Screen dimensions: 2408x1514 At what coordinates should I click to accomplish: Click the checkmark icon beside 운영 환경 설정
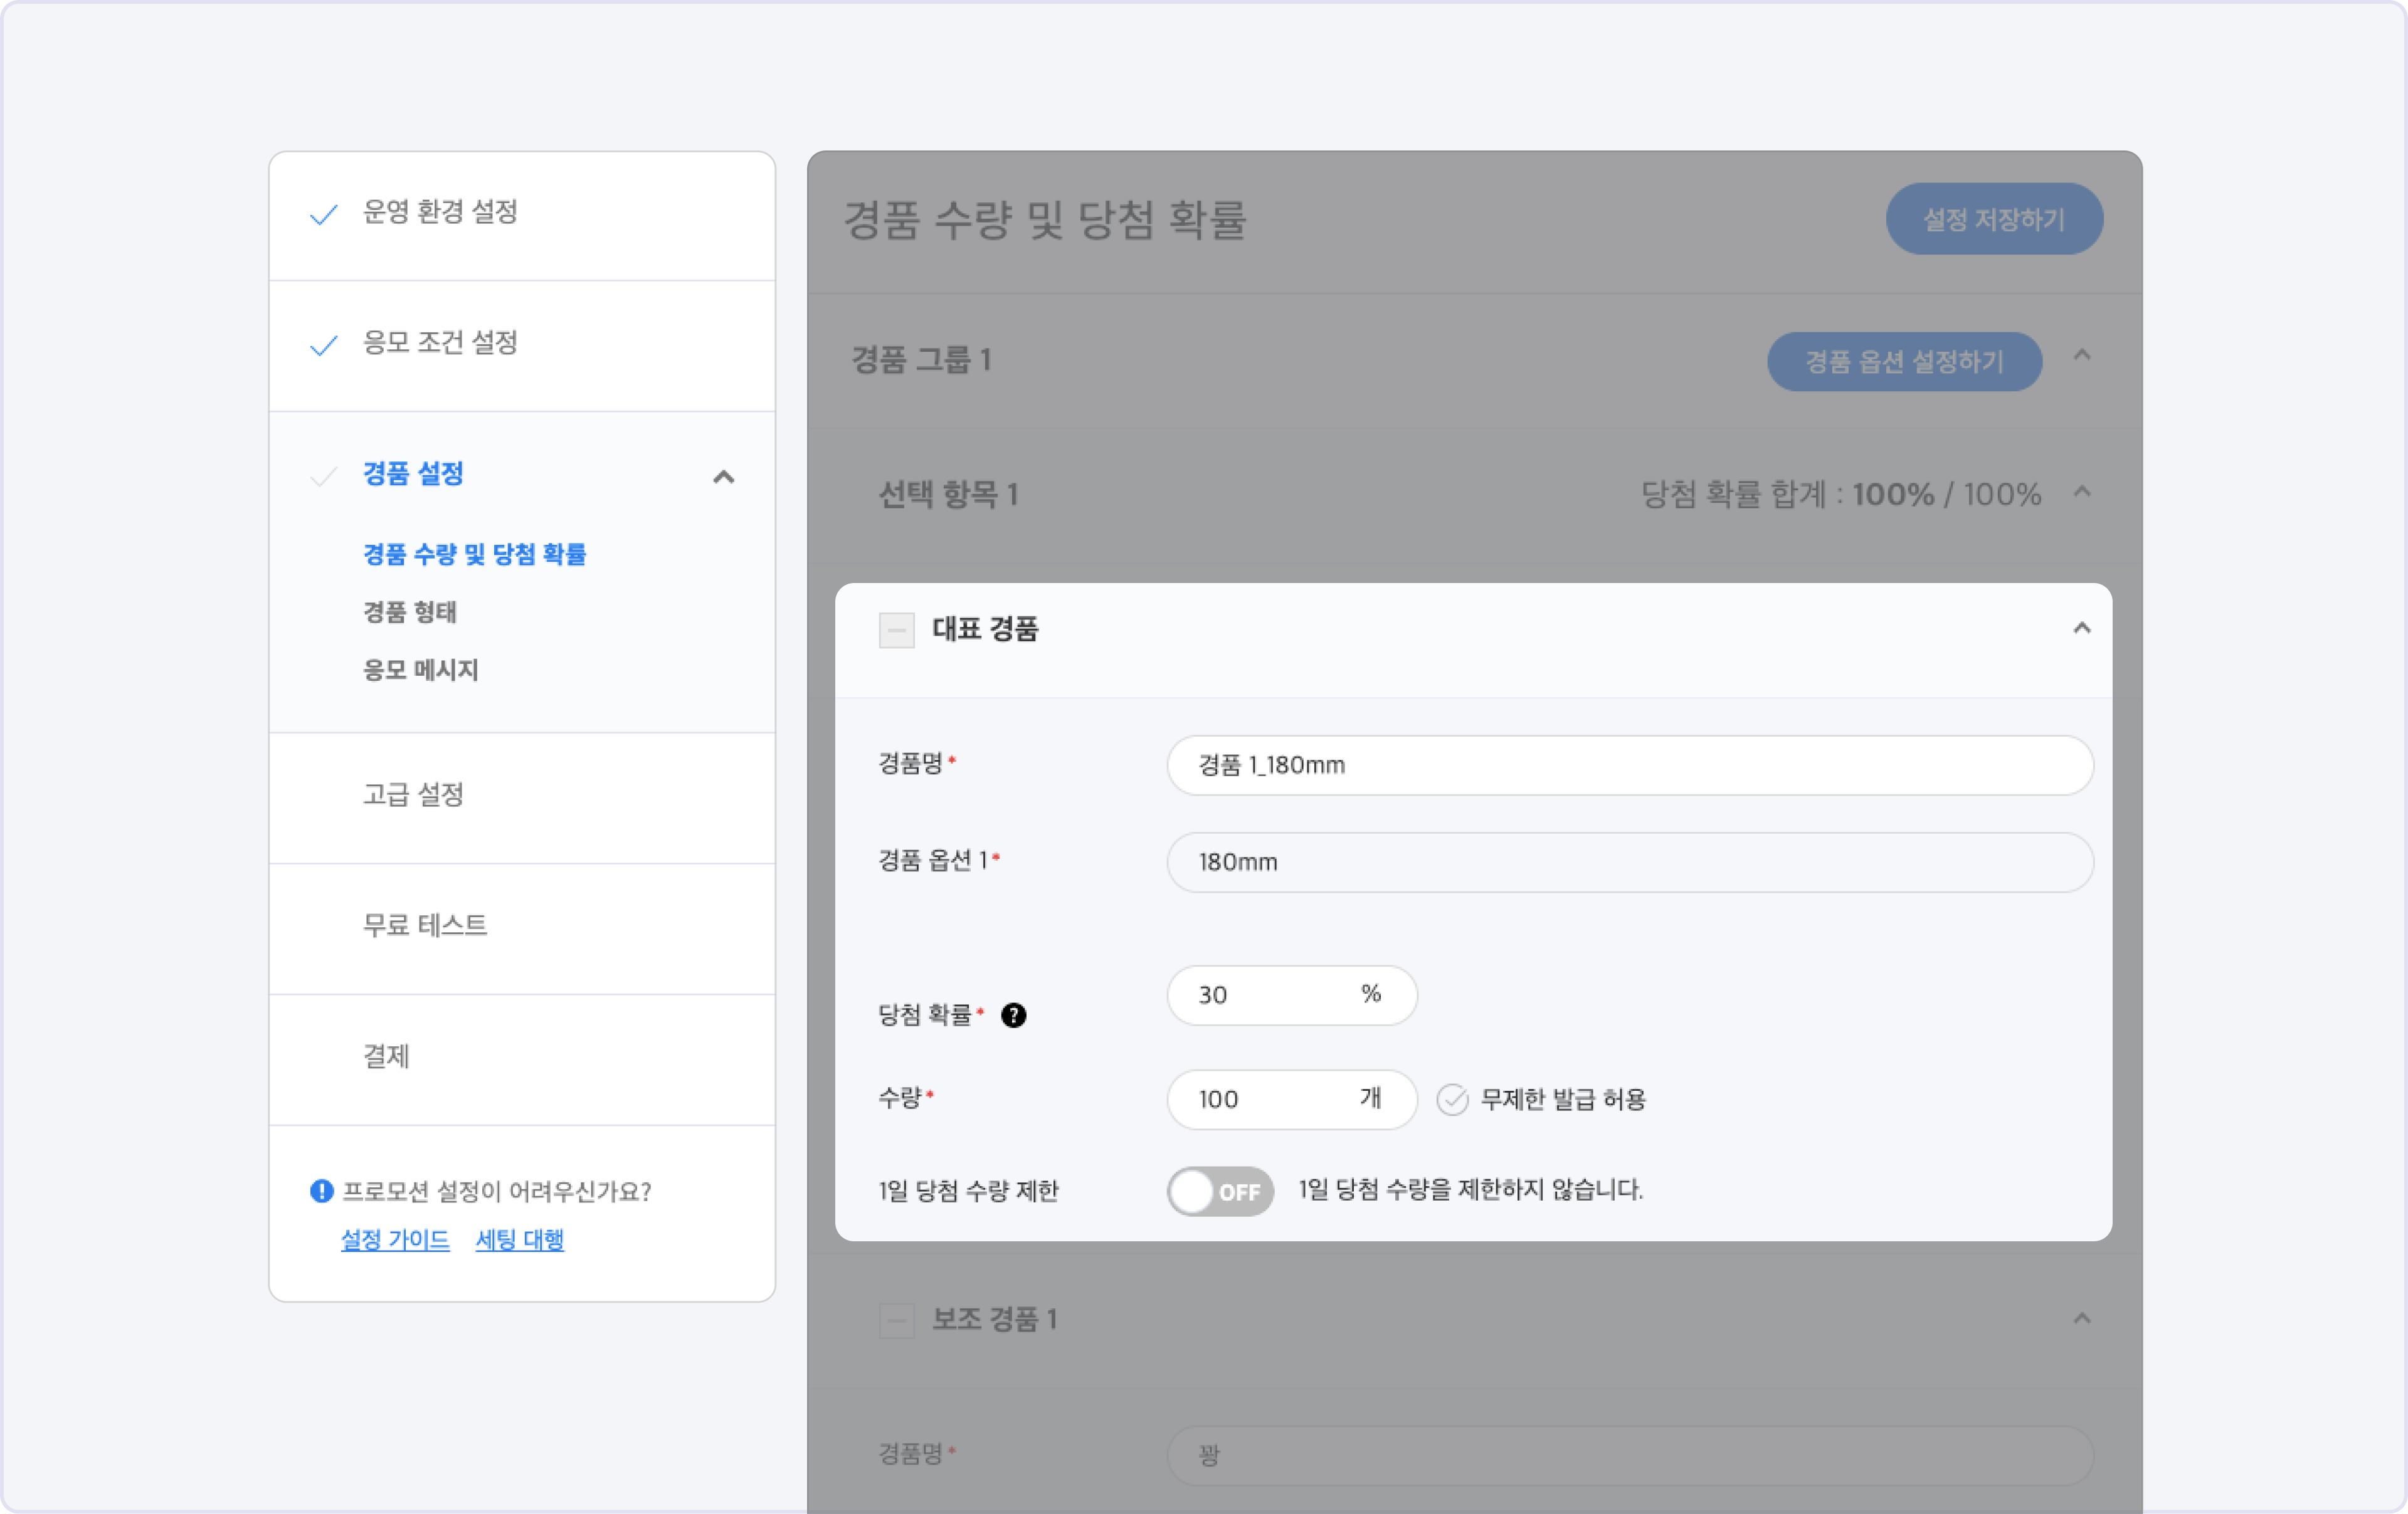click(323, 214)
